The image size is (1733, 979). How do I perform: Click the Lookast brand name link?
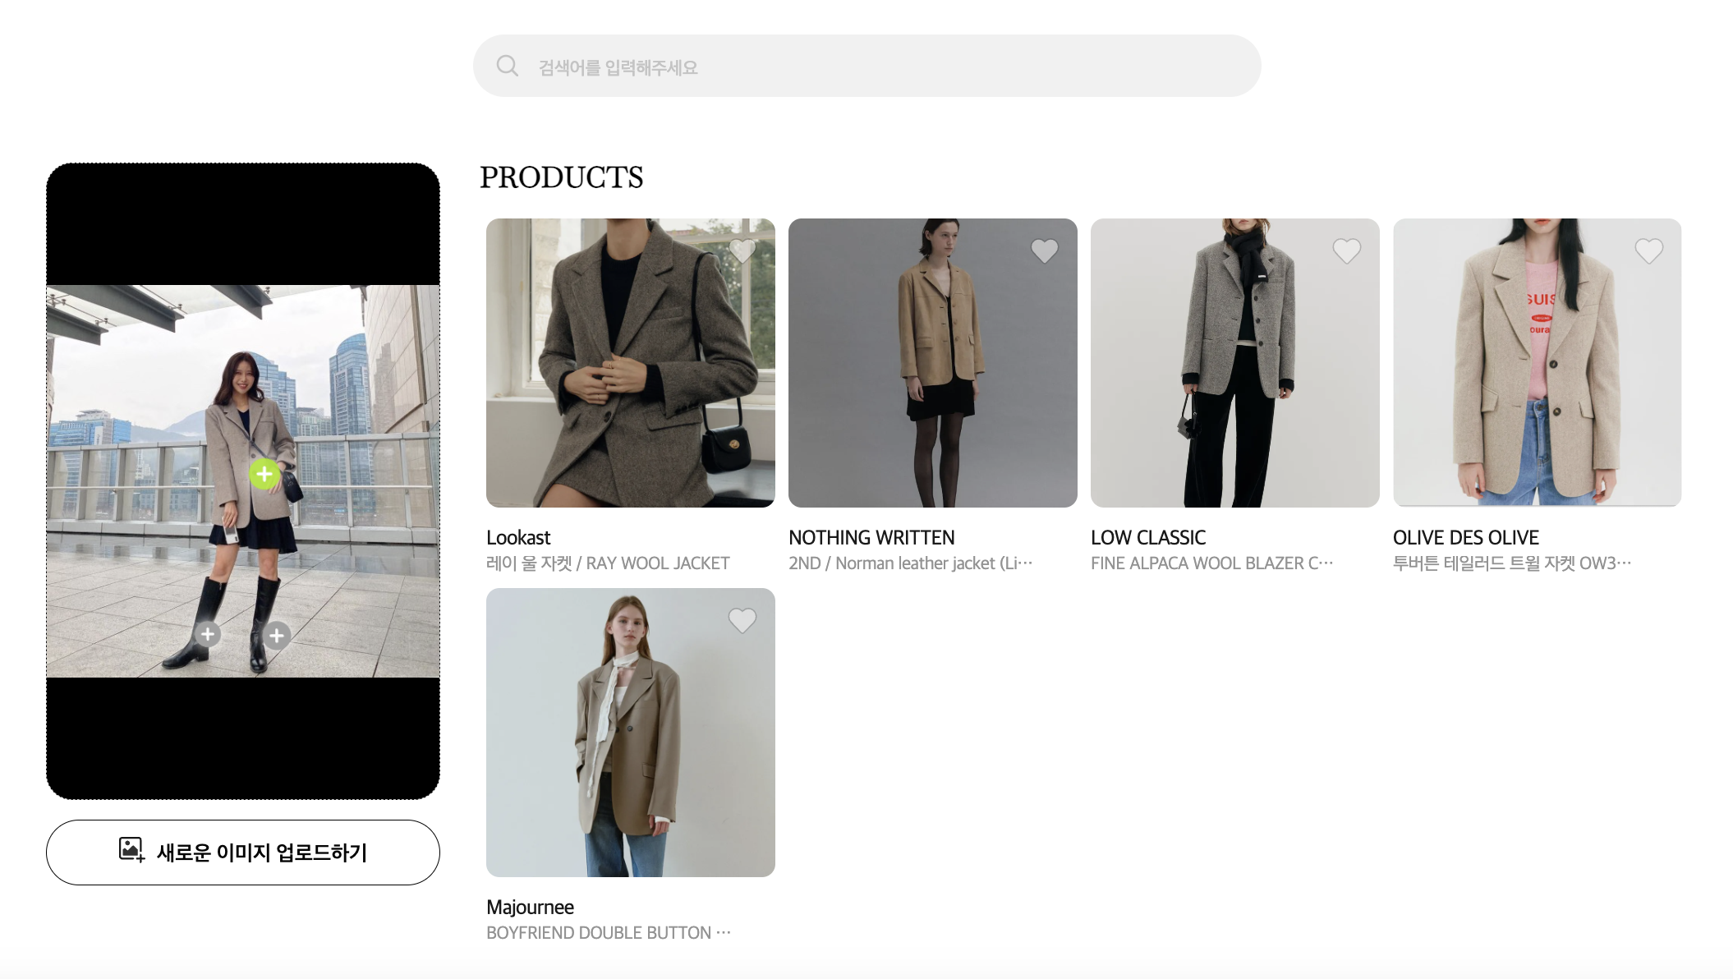click(518, 538)
